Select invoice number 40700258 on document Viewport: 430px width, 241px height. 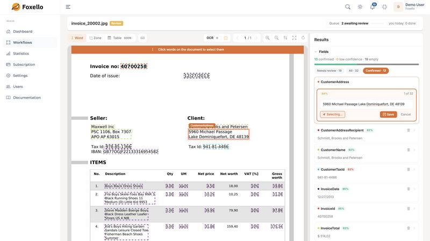[134, 66]
